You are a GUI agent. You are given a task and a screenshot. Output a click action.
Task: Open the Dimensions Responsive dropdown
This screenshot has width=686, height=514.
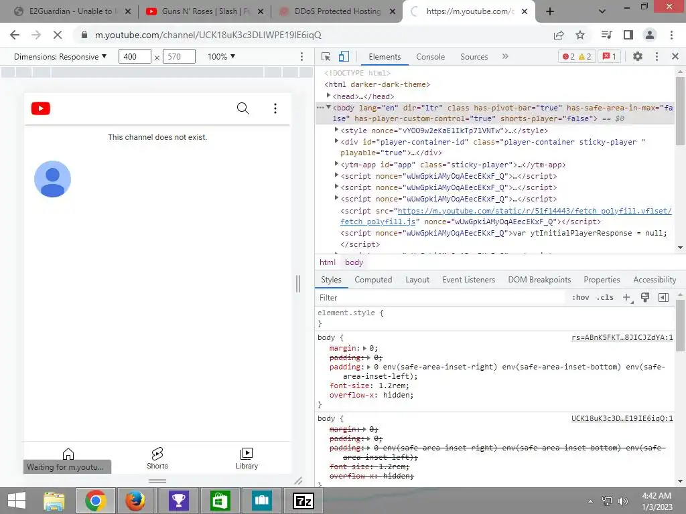[60, 57]
